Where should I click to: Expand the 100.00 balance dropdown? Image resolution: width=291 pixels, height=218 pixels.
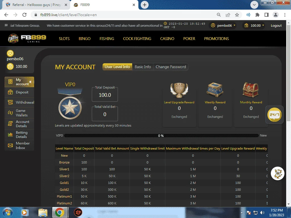point(254,25)
